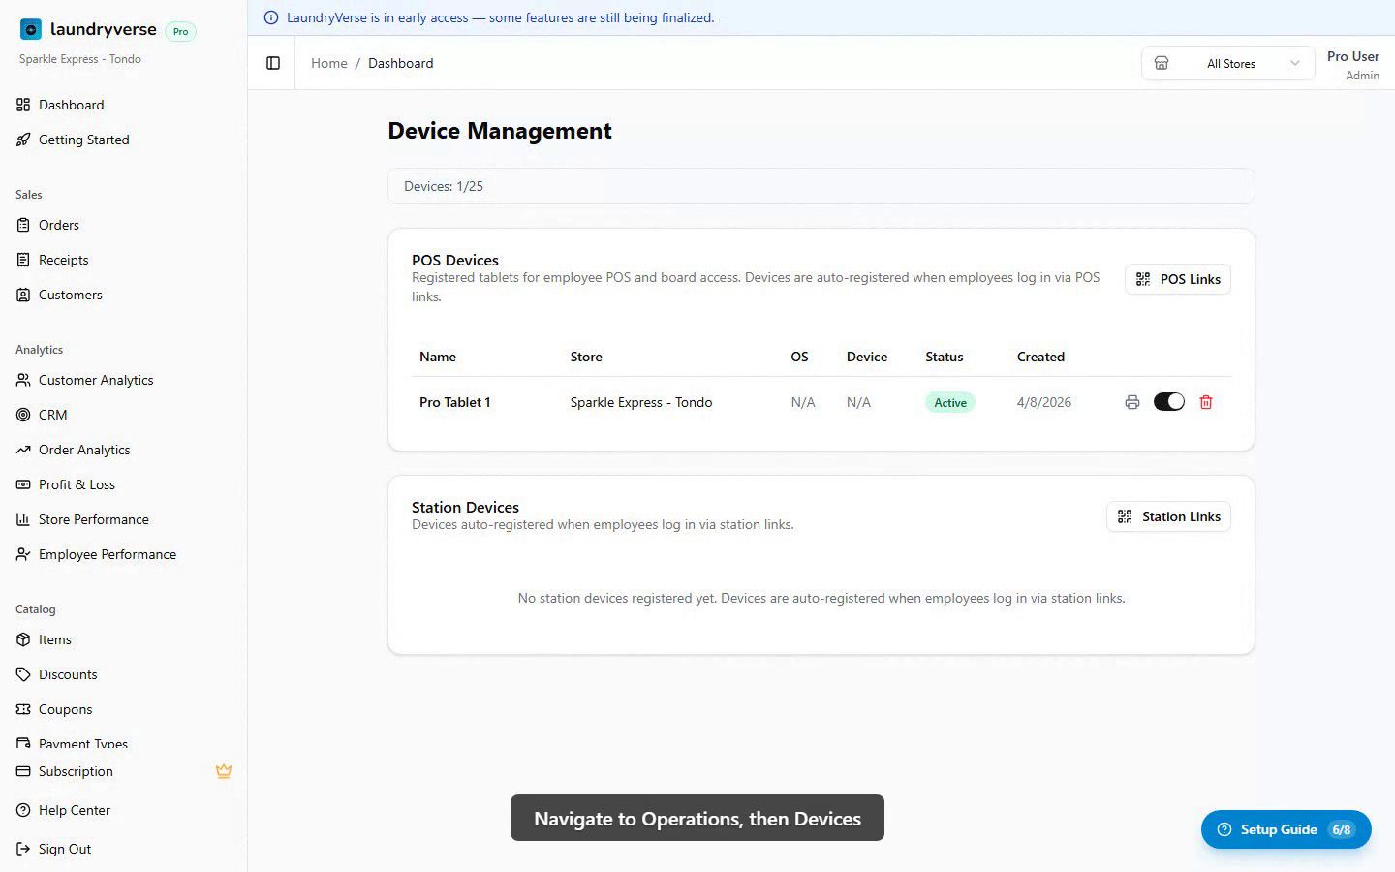Open the POS Links panel
Viewport: 1395px width, 872px height.
(x=1177, y=279)
